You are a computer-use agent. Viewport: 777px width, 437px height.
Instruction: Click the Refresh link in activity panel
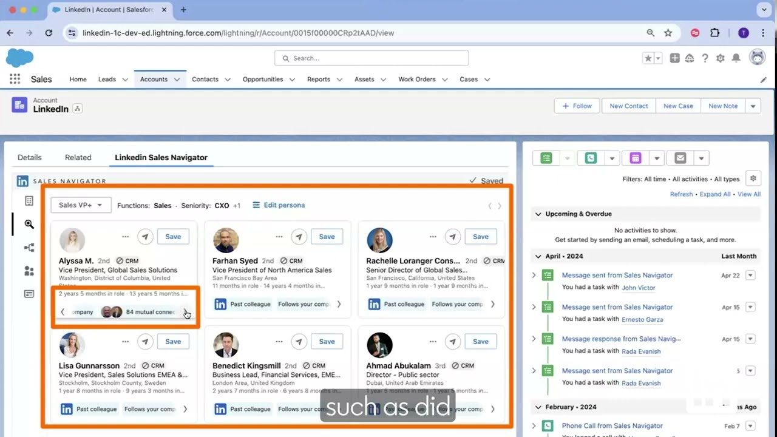[x=681, y=194]
